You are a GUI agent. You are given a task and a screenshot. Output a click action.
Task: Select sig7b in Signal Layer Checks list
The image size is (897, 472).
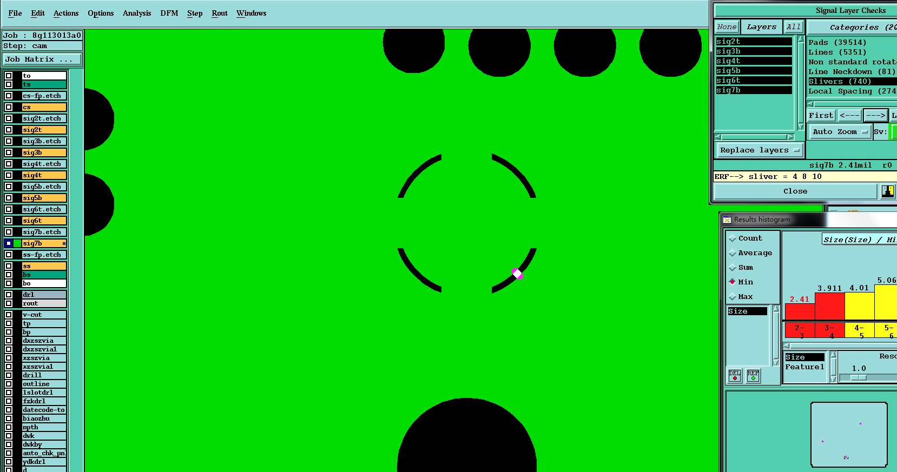pyautogui.click(x=754, y=90)
